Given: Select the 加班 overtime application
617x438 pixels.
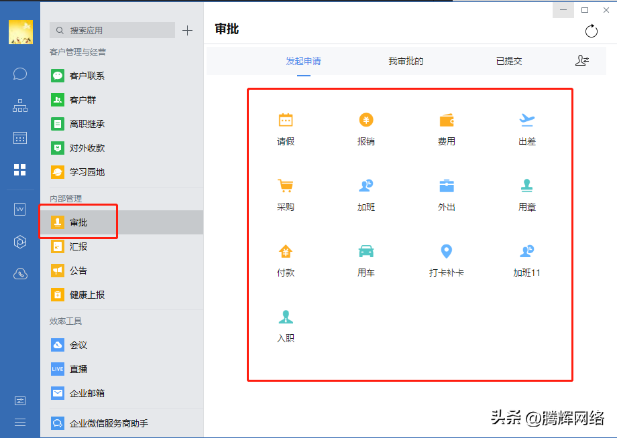Looking at the screenshot, I should click(x=366, y=195).
